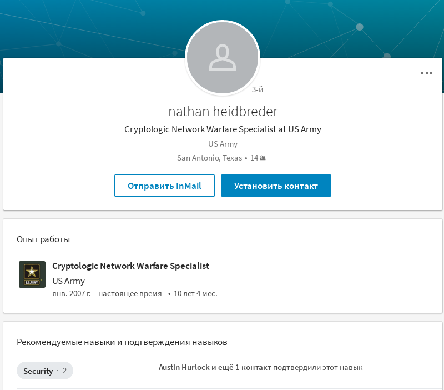Open the three-dot more options menu
The width and height of the screenshot is (444, 390).
(426, 73)
